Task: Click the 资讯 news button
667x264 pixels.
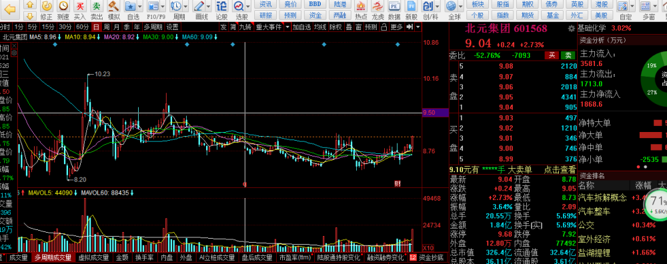Action: pyautogui.click(x=266, y=4)
